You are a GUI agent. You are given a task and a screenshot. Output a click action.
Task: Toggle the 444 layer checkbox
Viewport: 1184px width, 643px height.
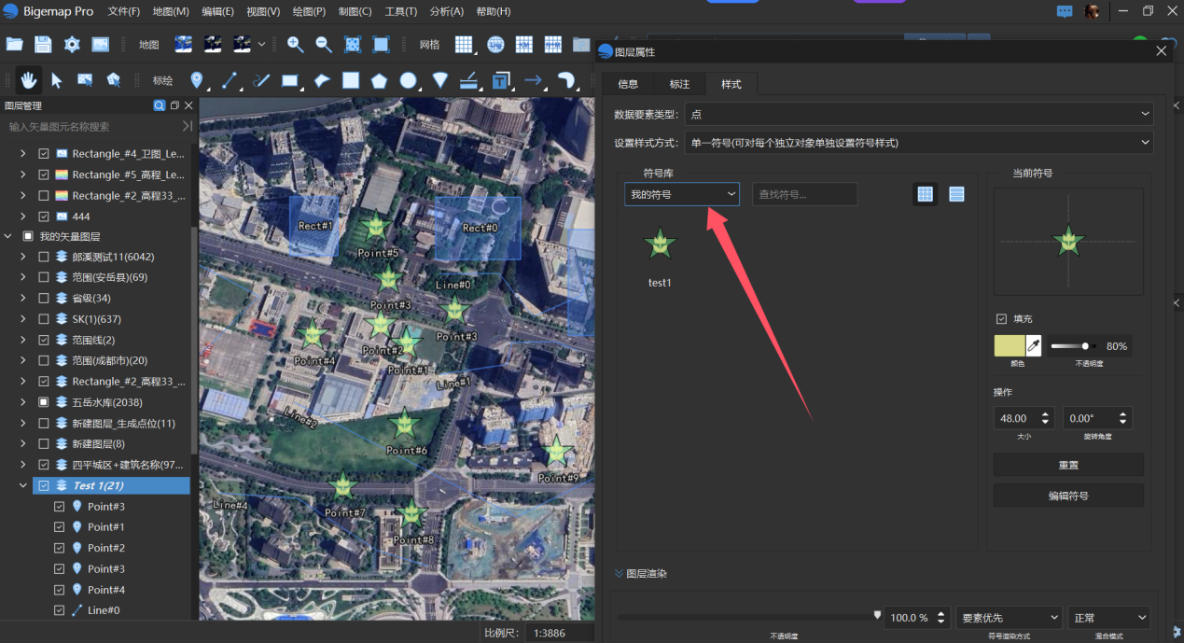point(44,217)
